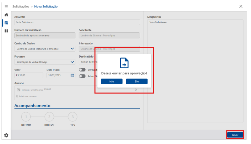Toggle the Ativo switch
The image size is (251, 144).
pyautogui.click(x=82, y=76)
